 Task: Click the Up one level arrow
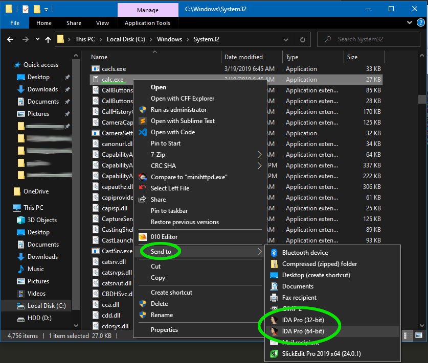click(x=48, y=40)
